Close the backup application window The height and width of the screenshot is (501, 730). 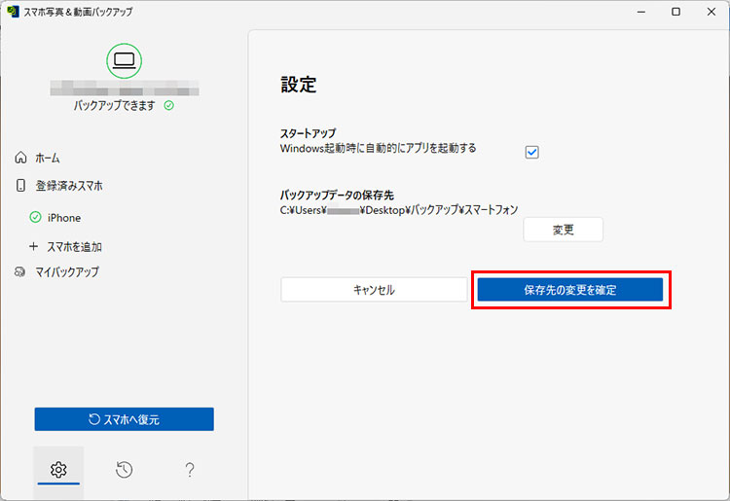(710, 12)
